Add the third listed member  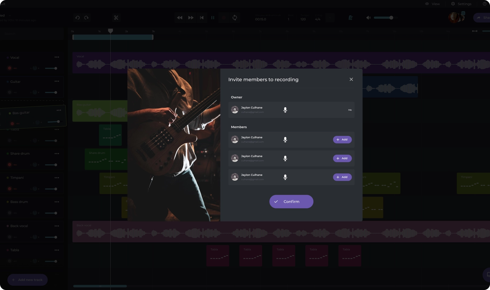tap(342, 177)
